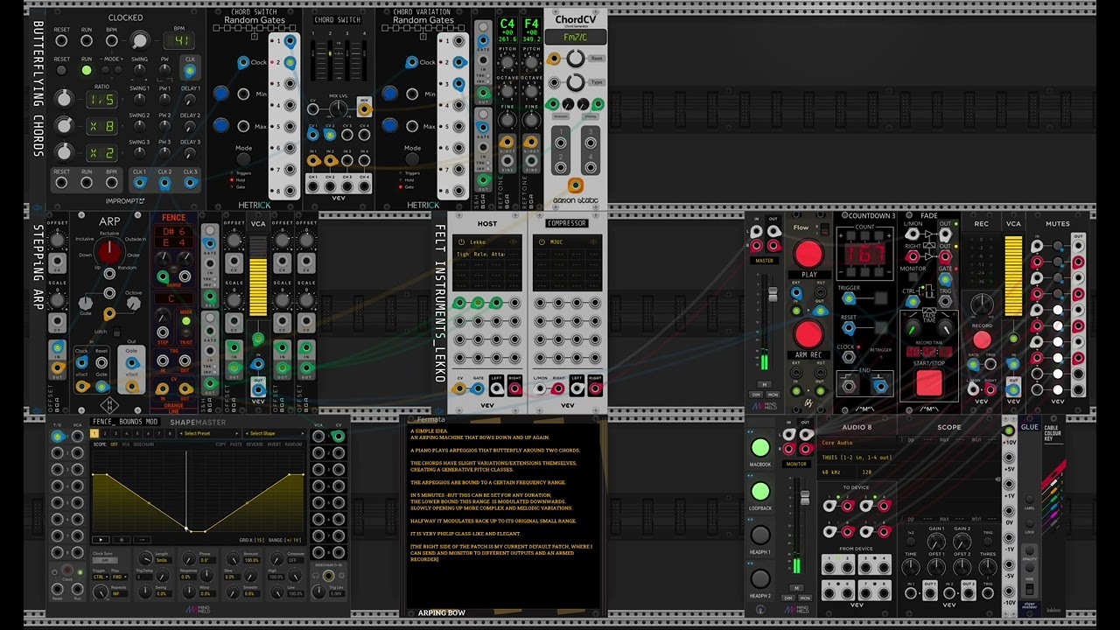Toggle Clock Sync OFF in ShapeMaster
Screen dimensions: 1120x630
point(104,560)
